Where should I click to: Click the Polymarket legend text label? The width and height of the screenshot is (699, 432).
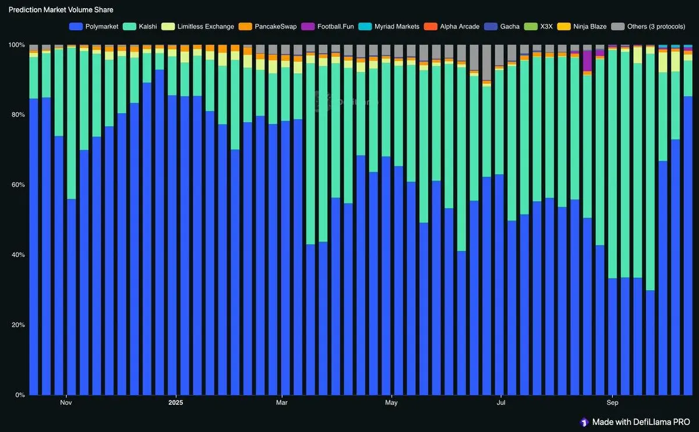102,26
